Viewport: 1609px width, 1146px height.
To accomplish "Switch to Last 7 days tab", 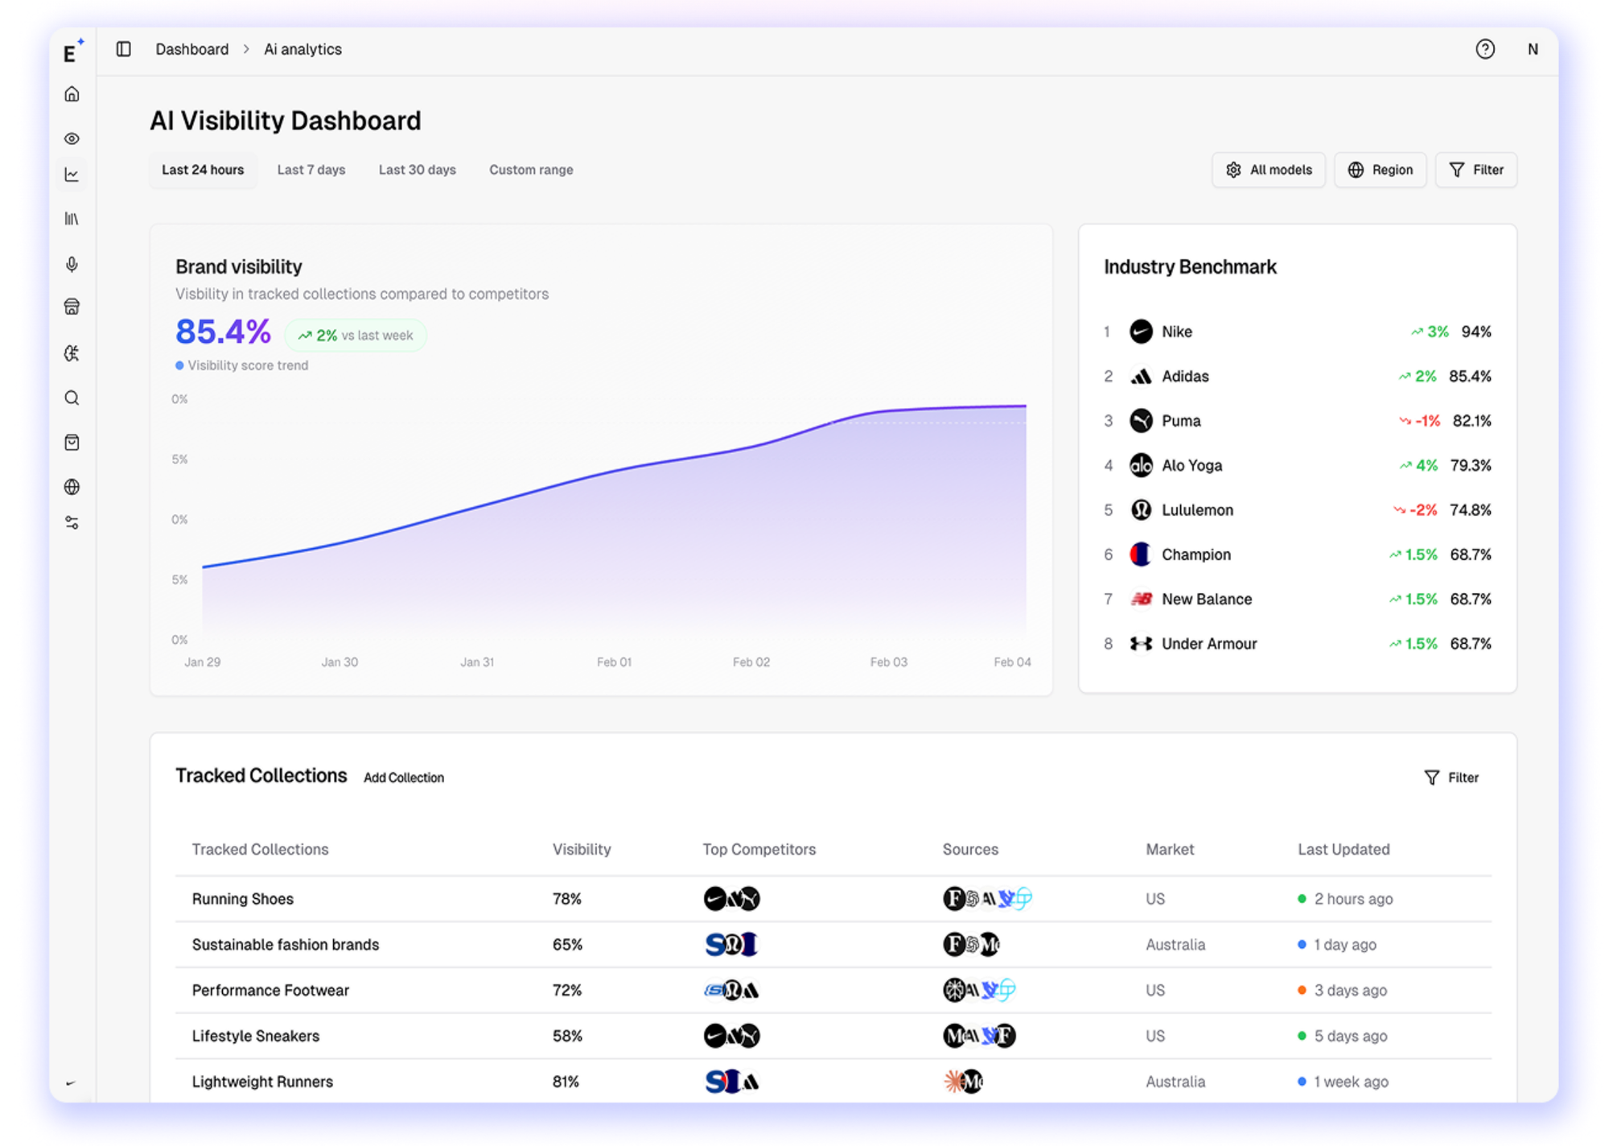I will pos(311,170).
